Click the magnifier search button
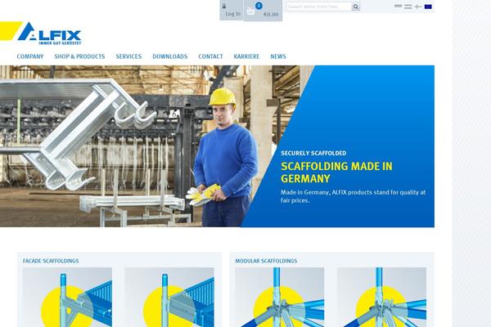The height and width of the screenshot is (327, 491). pos(356,7)
